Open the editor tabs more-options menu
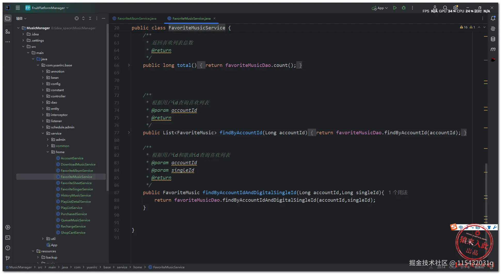501x274 pixels. pyautogui.click(x=483, y=18)
